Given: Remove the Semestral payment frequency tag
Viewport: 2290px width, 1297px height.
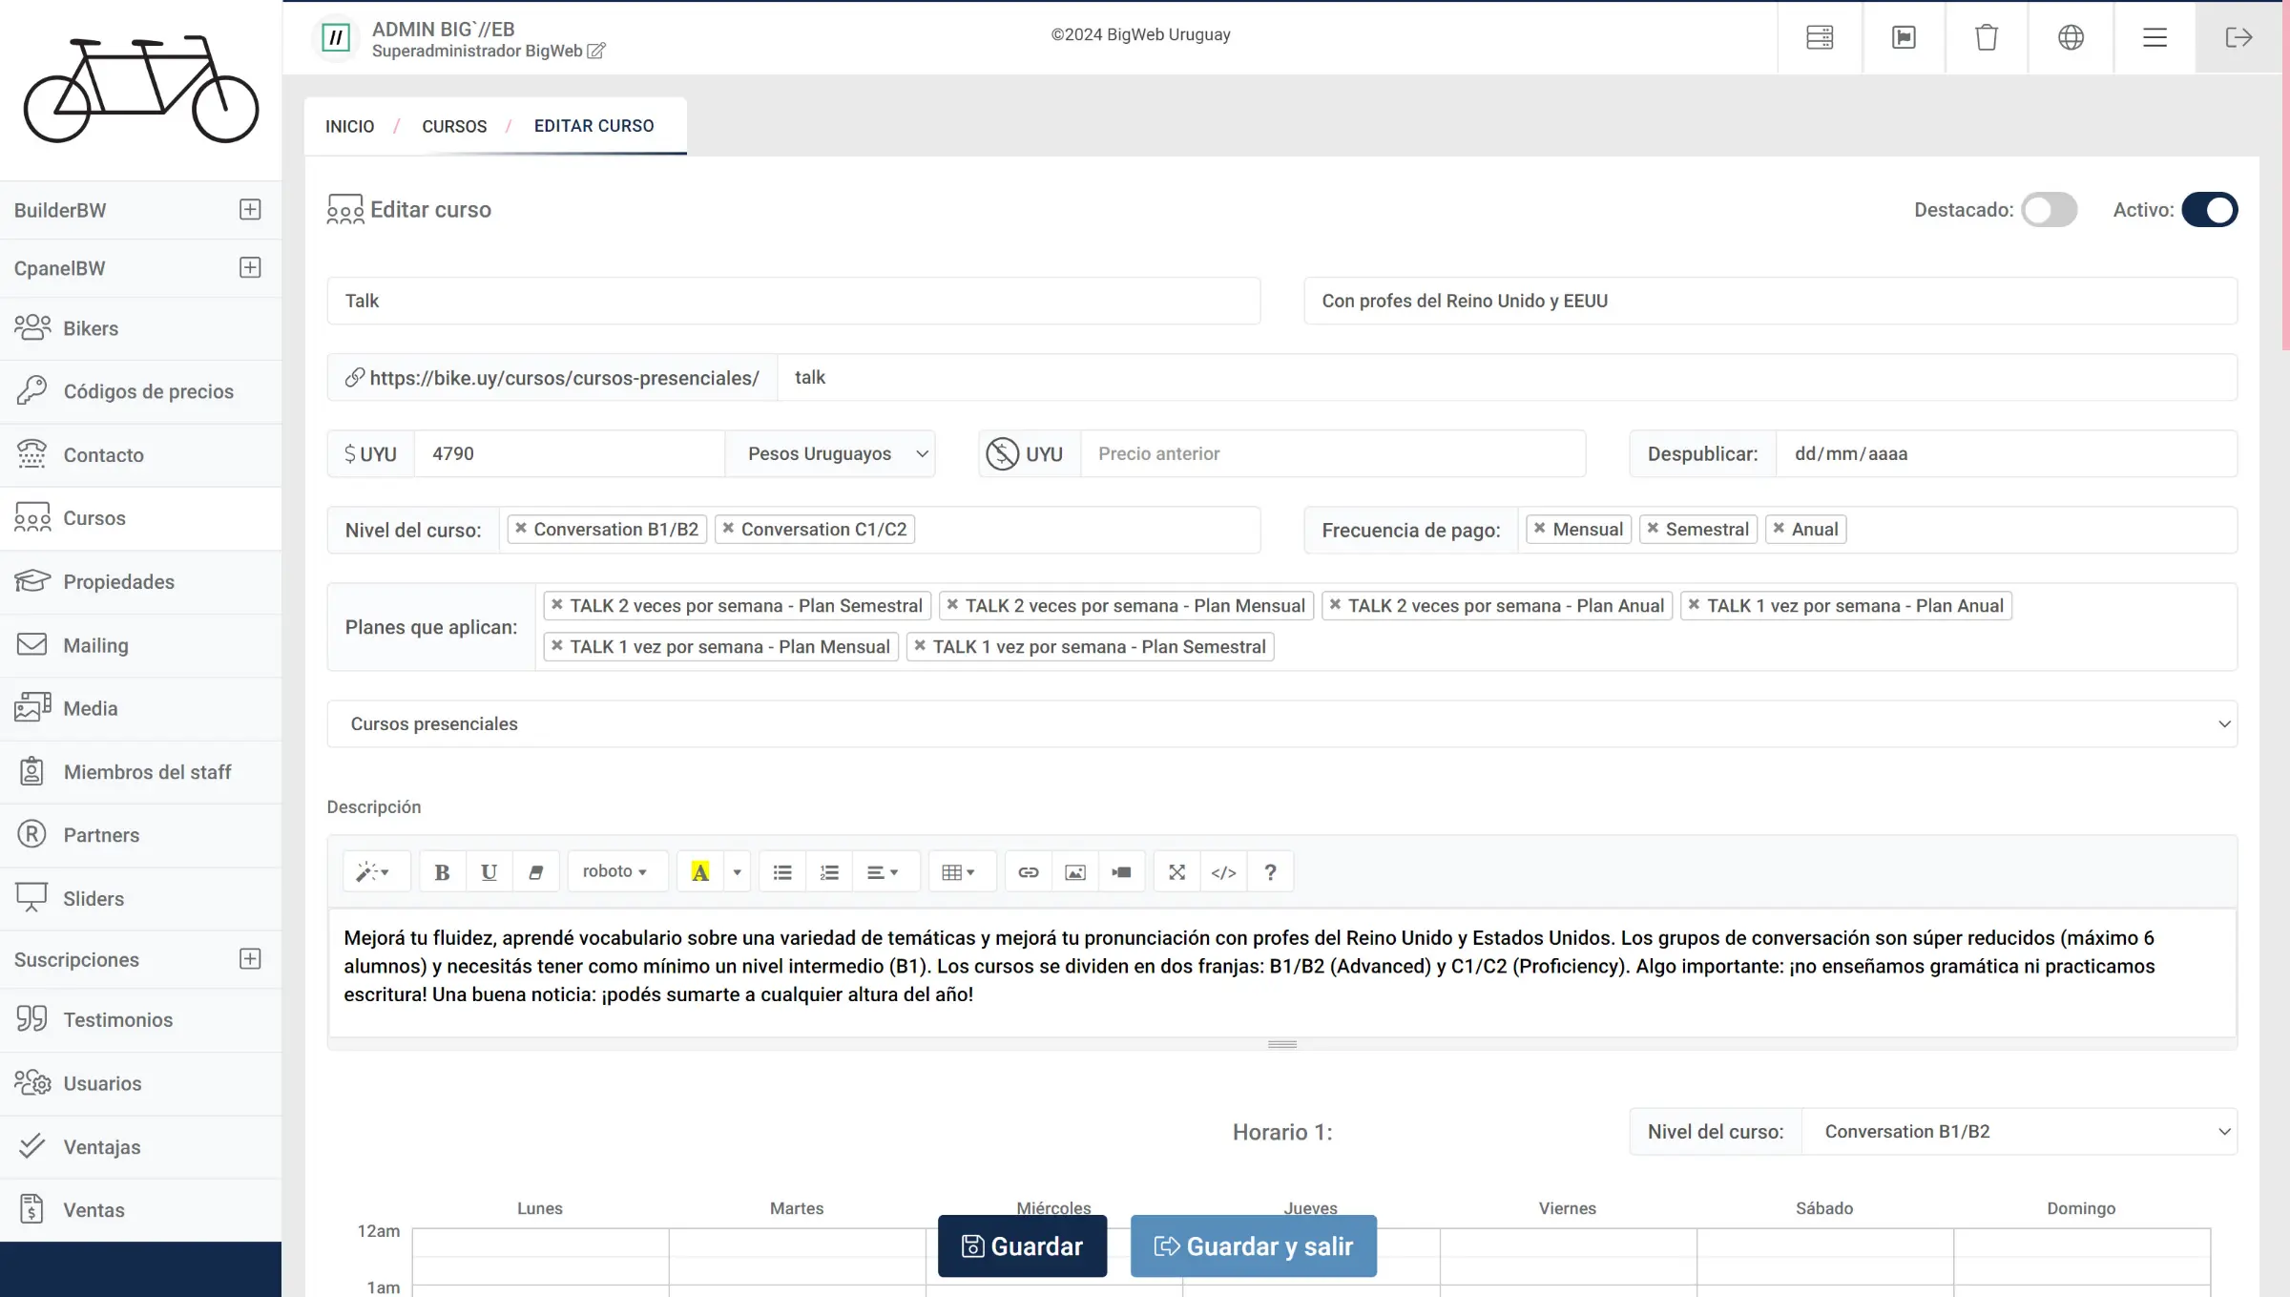Looking at the screenshot, I should pos(1653,529).
